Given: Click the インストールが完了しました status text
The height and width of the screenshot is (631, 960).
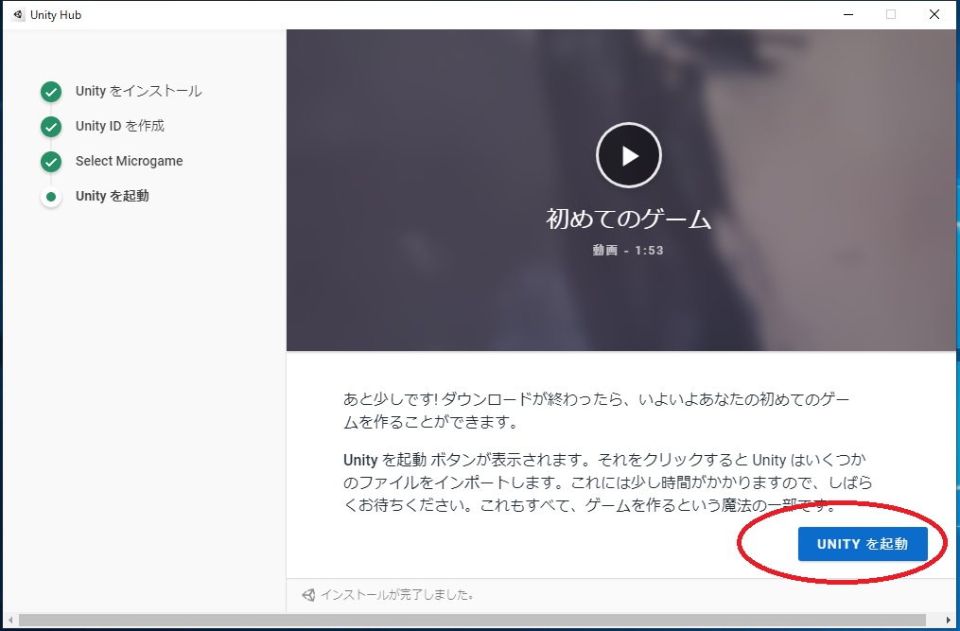Looking at the screenshot, I should coord(397,595).
